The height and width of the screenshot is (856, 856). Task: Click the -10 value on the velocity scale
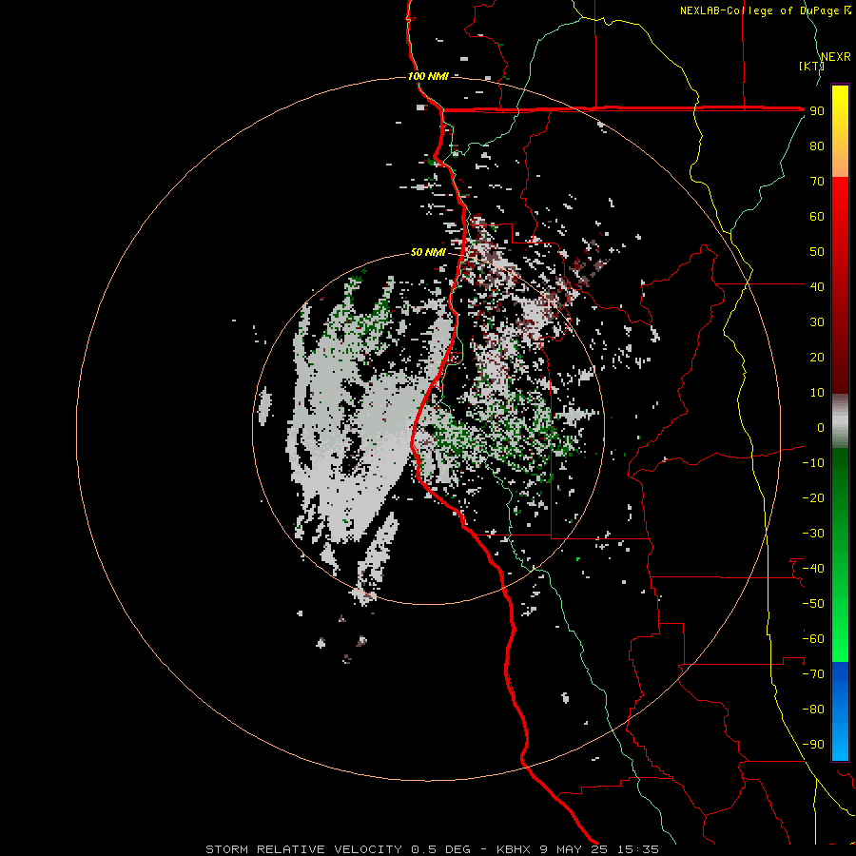(x=813, y=463)
